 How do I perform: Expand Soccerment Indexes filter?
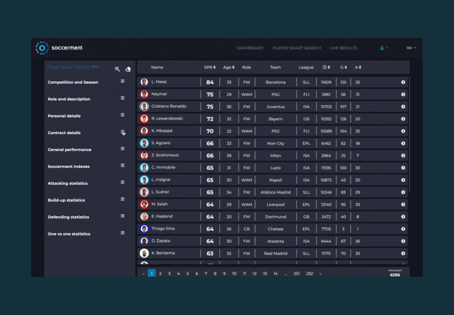point(122,165)
